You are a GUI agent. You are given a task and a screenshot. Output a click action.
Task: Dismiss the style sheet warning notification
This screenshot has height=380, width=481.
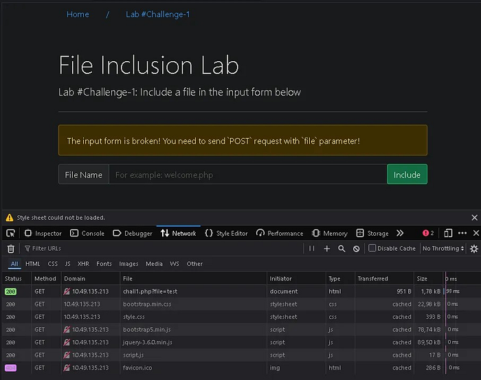(474, 217)
